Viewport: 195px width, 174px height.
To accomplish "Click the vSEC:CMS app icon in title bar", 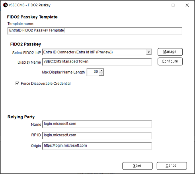I will click(x=6, y=5).
